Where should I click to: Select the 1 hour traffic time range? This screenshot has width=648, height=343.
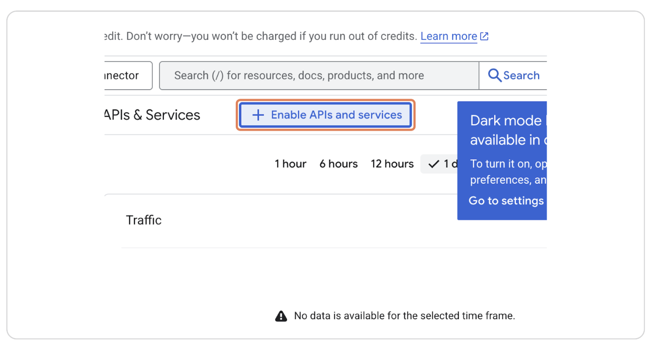point(290,164)
